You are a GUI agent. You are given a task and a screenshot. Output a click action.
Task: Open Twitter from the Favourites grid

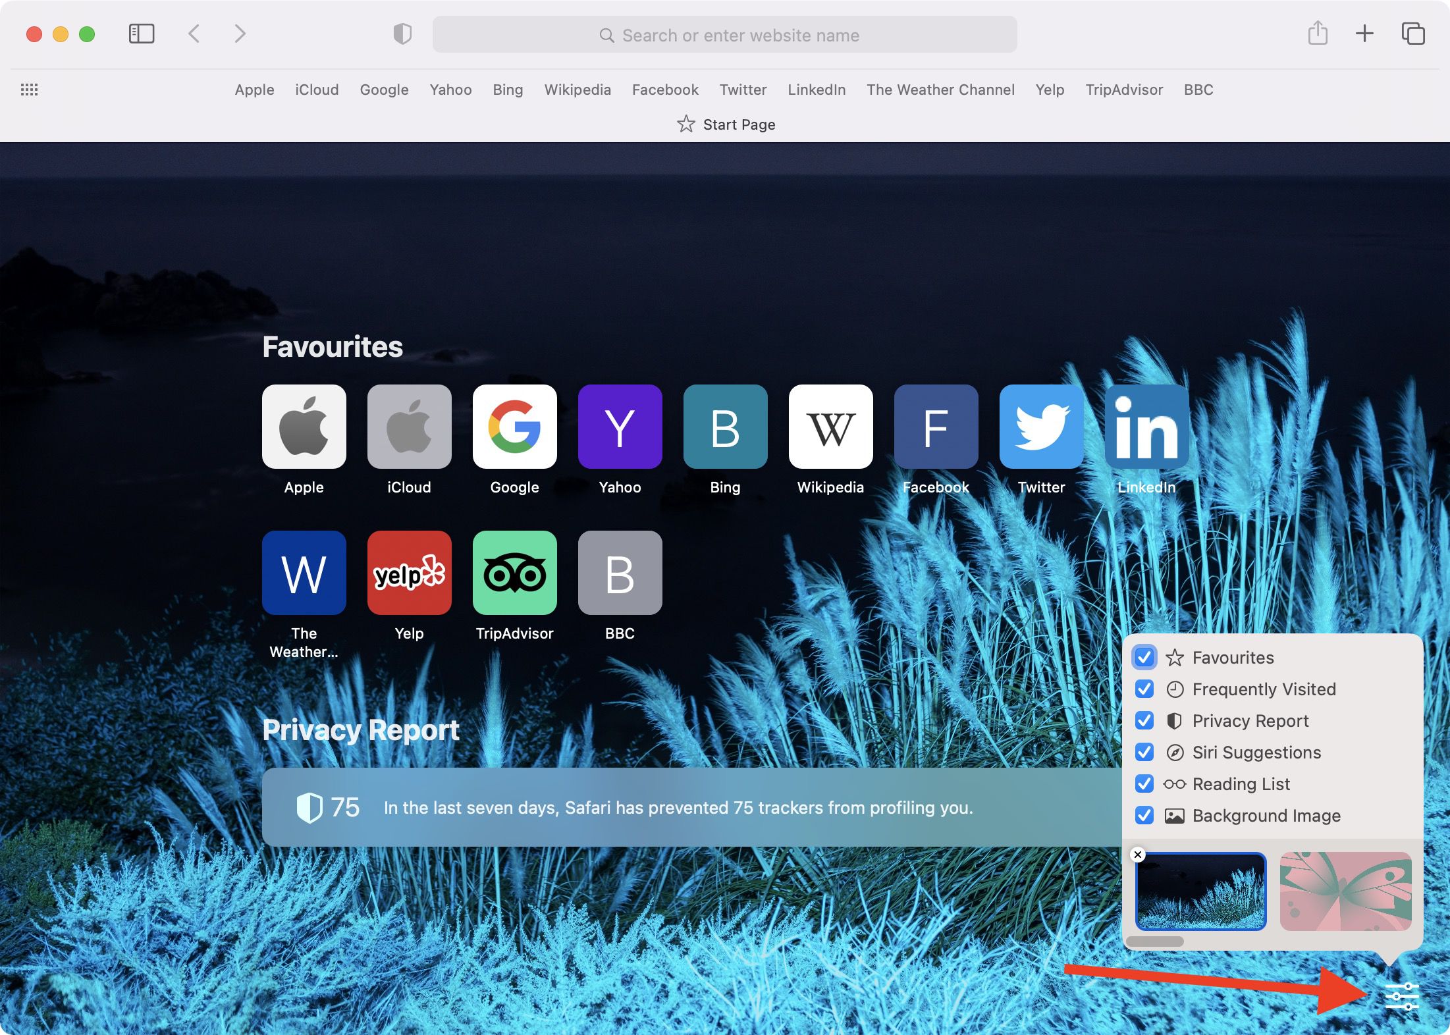[1040, 427]
